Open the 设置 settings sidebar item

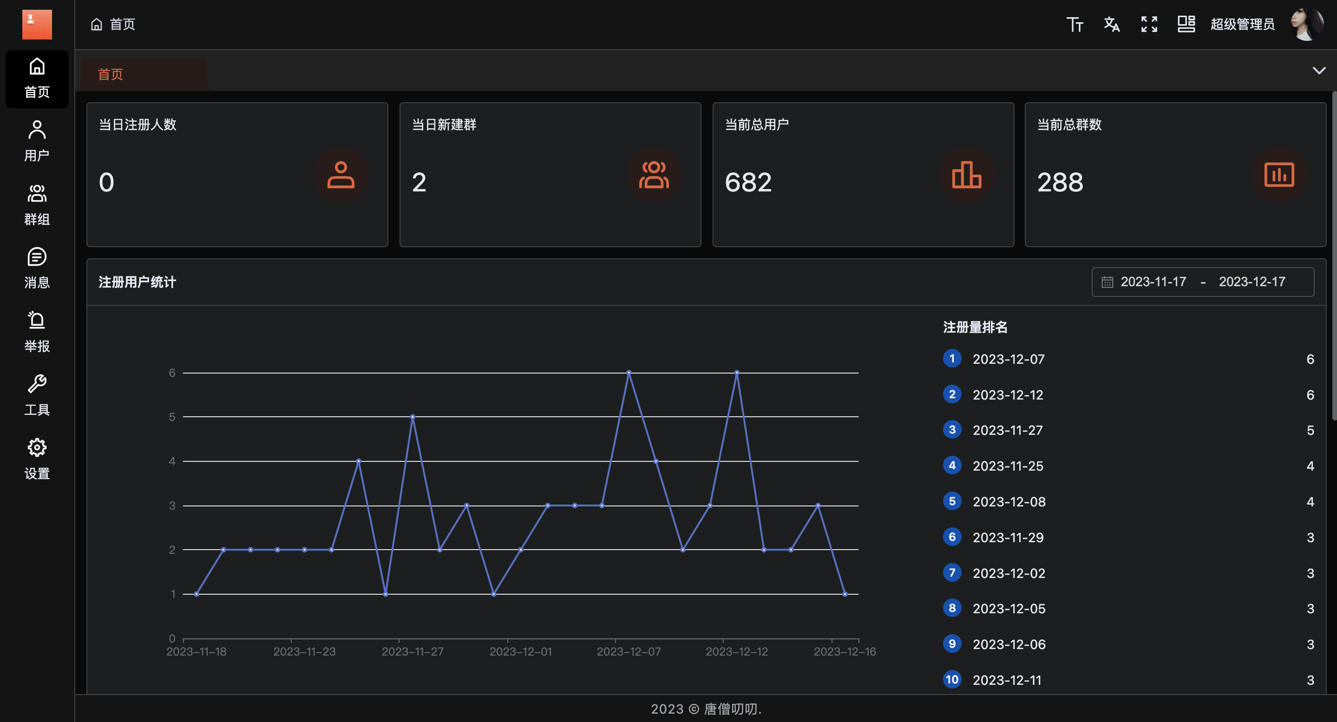pyautogui.click(x=37, y=460)
